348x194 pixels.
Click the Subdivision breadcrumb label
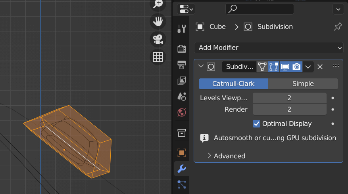(x=275, y=27)
